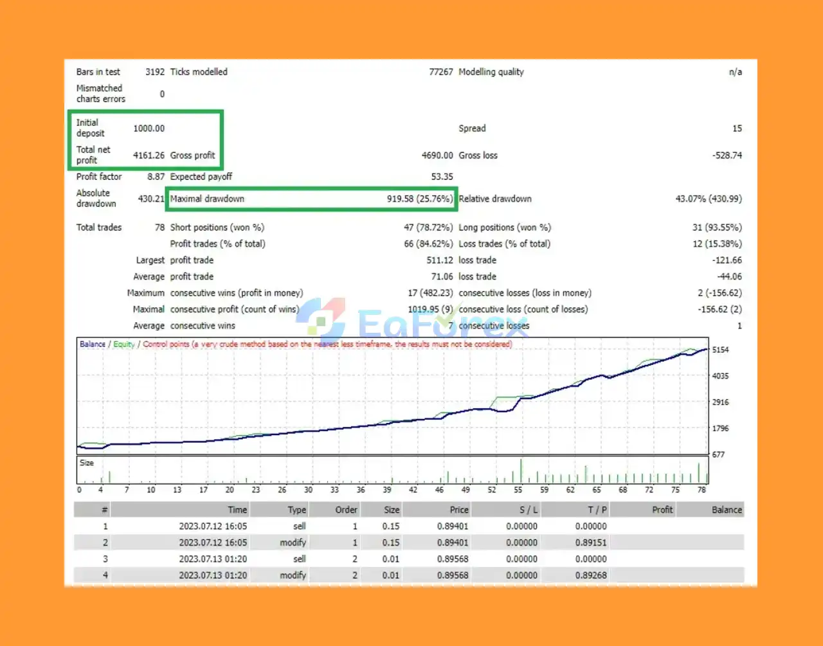Click the Initial deposit 1000.00 value
The width and height of the screenshot is (823, 646).
coord(149,128)
